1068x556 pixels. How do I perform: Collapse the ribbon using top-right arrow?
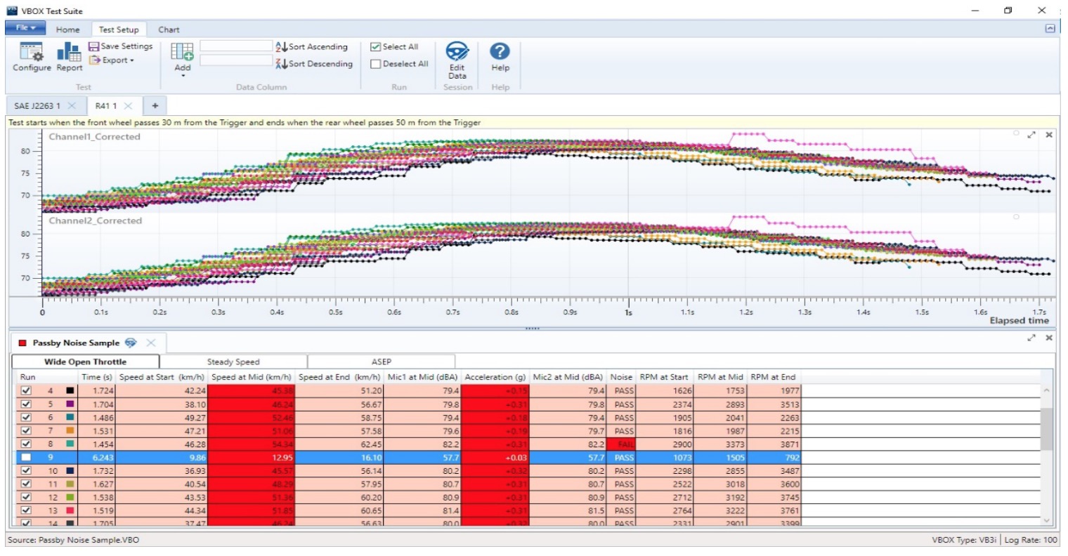click(x=1050, y=29)
